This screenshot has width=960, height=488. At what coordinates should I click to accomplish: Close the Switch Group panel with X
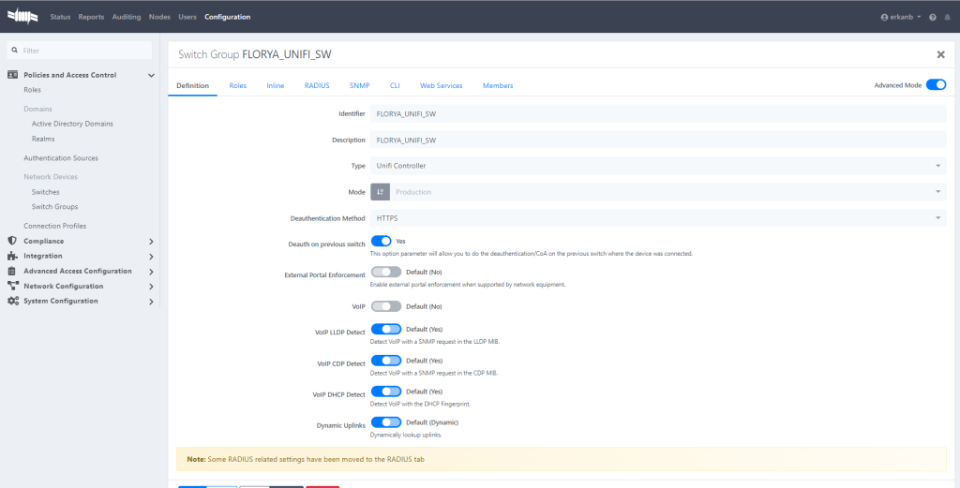click(940, 54)
